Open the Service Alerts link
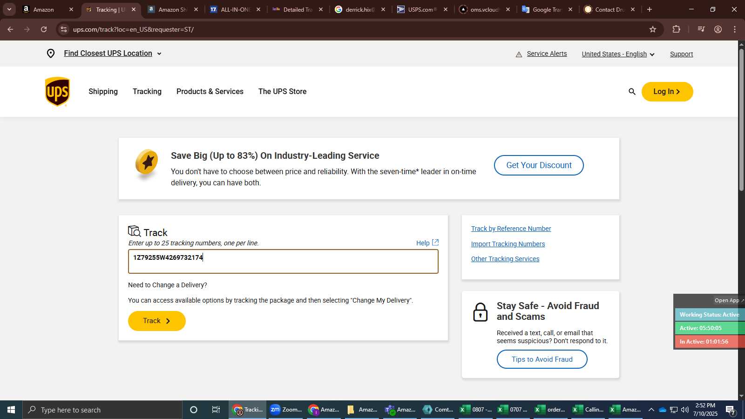 tap(547, 54)
